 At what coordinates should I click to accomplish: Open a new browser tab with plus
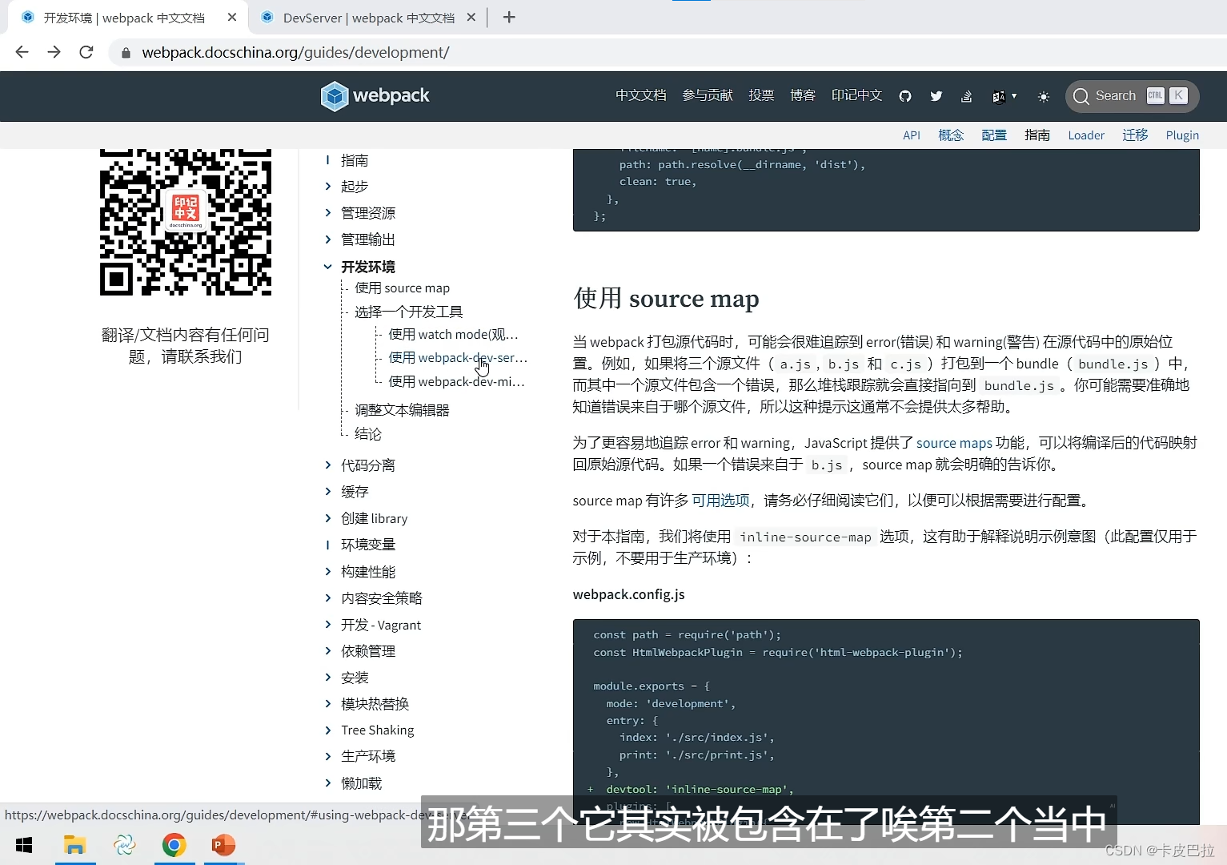click(509, 17)
